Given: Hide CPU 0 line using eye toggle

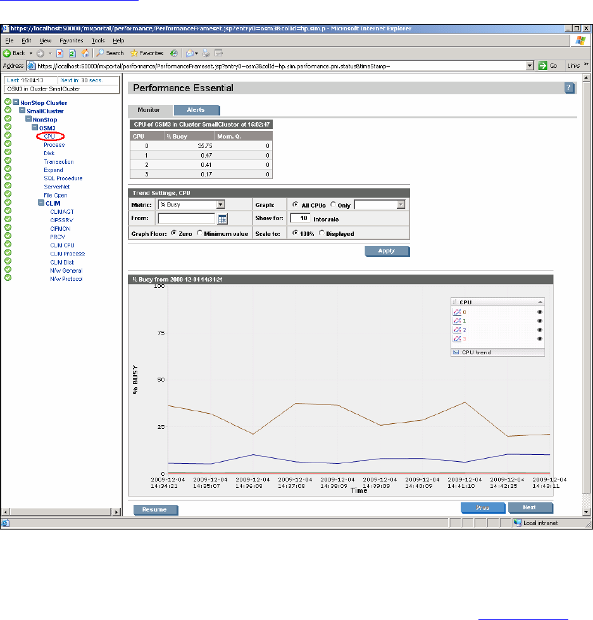Looking at the screenshot, I should (x=539, y=312).
